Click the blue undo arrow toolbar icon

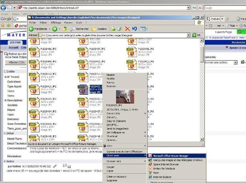pyautogui.click(x=134, y=29)
